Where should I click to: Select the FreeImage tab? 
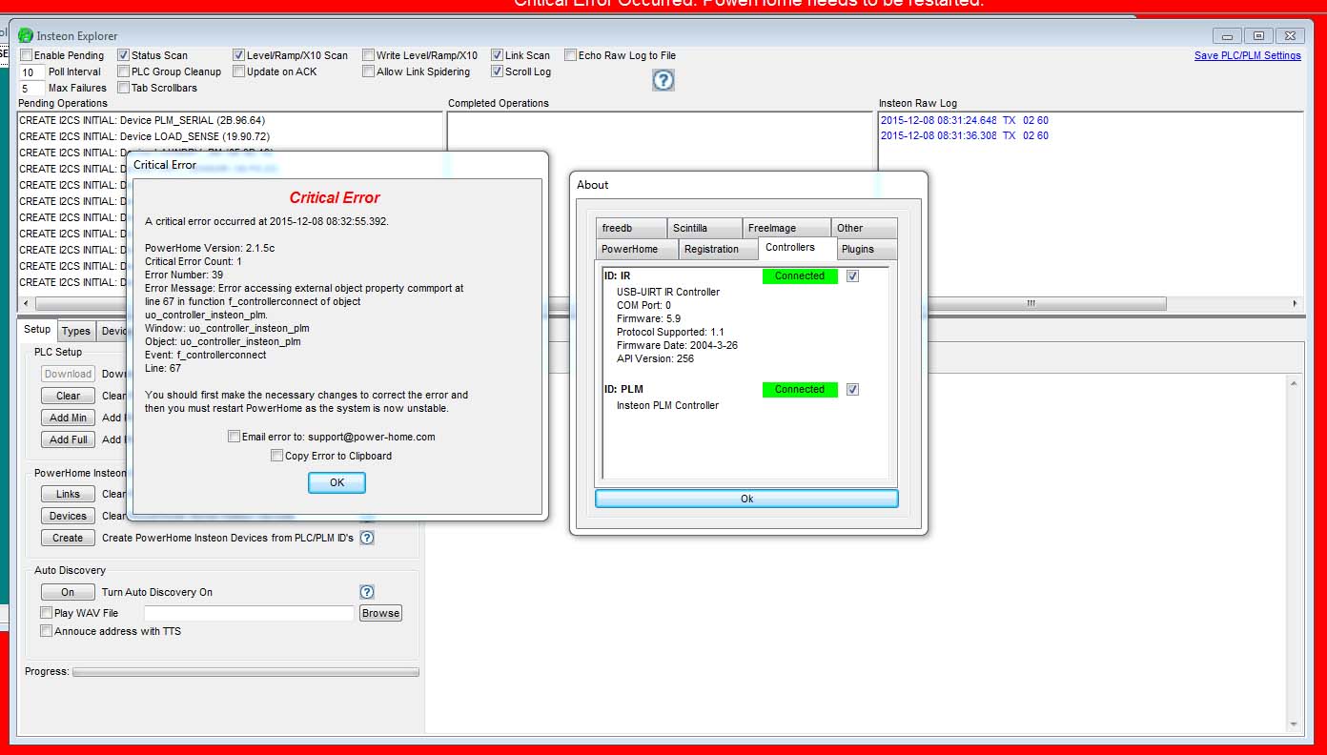click(x=786, y=229)
